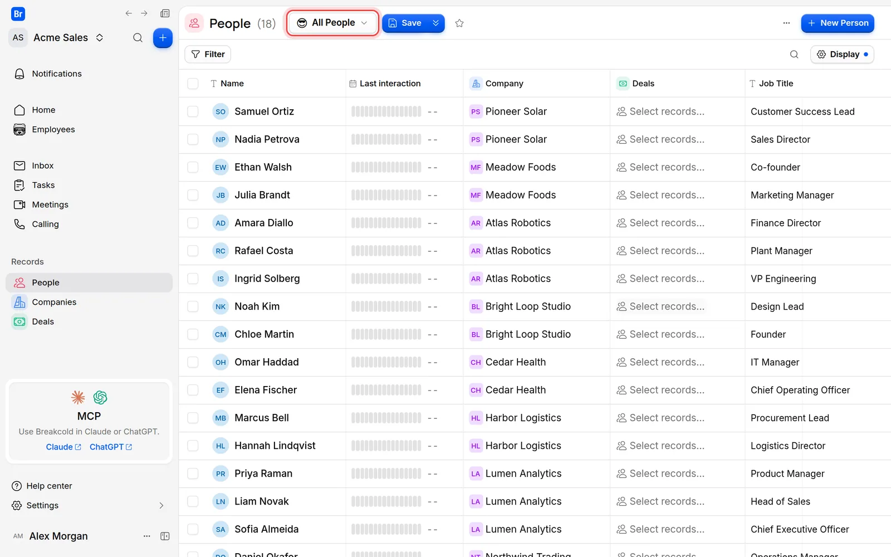Select Marcus Bell's row checkbox
891x557 pixels.
pos(193,418)
